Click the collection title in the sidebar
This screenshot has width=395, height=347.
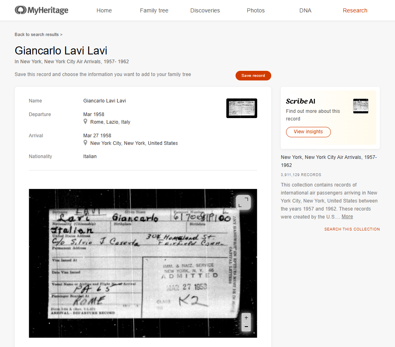click(x=329, y=161)
